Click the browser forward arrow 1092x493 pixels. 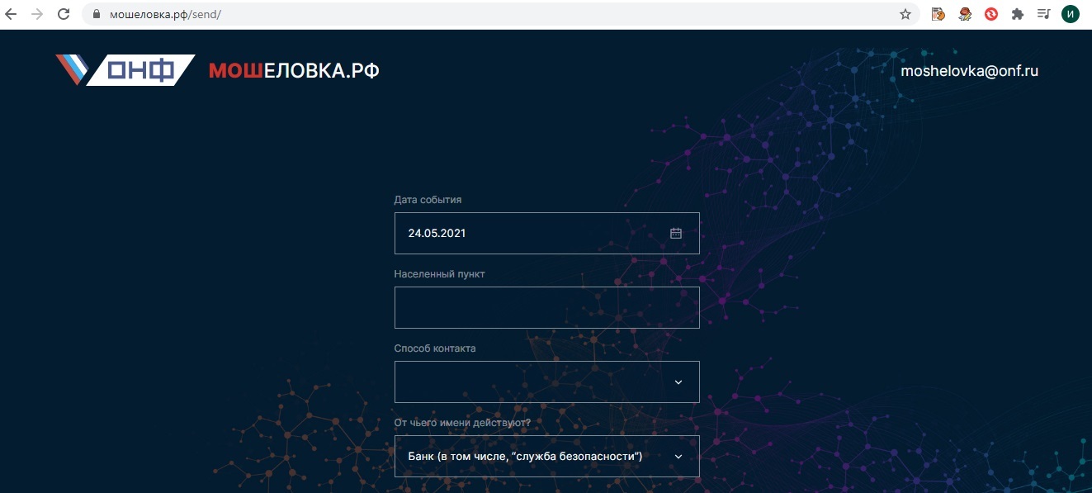coord(37,14)
